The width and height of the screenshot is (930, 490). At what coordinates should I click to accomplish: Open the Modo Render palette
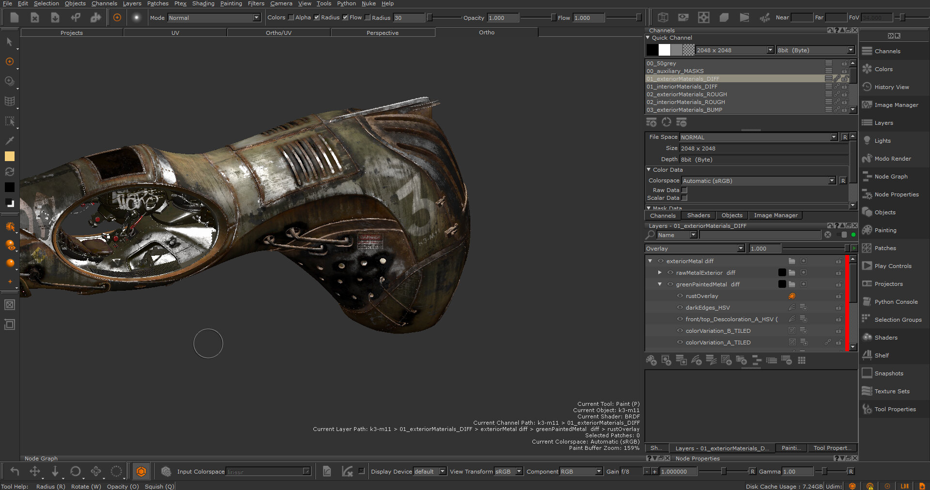tap(892, 159)
